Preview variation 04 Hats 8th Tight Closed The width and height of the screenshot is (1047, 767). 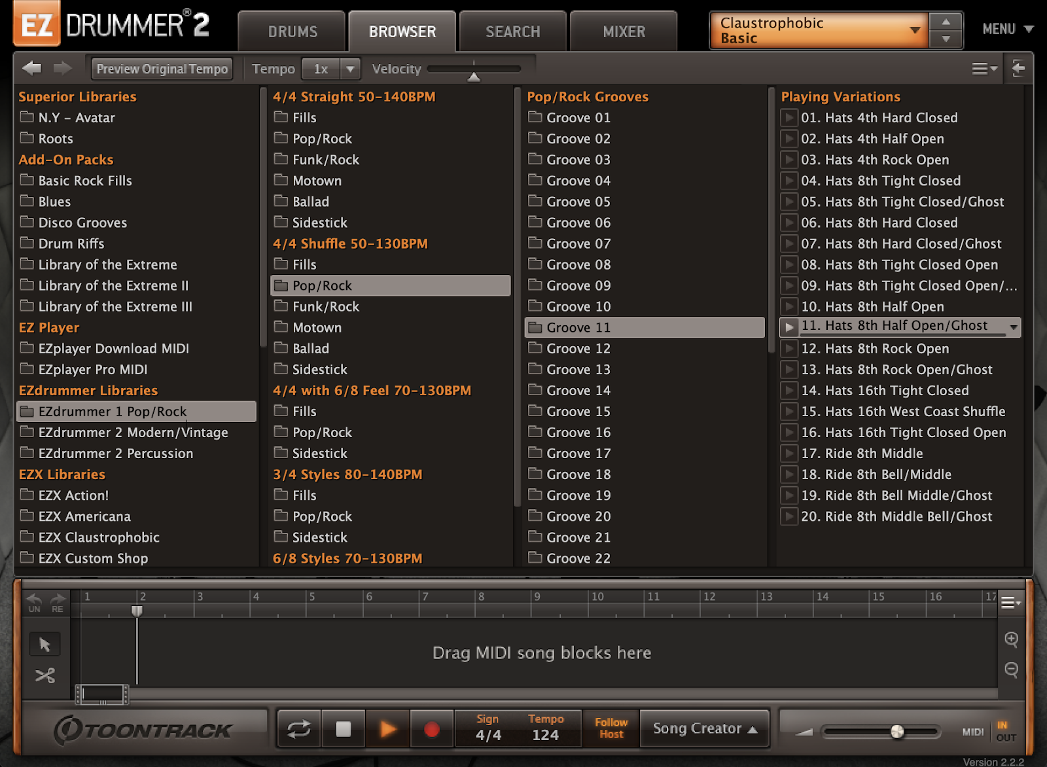coord(789,181)
